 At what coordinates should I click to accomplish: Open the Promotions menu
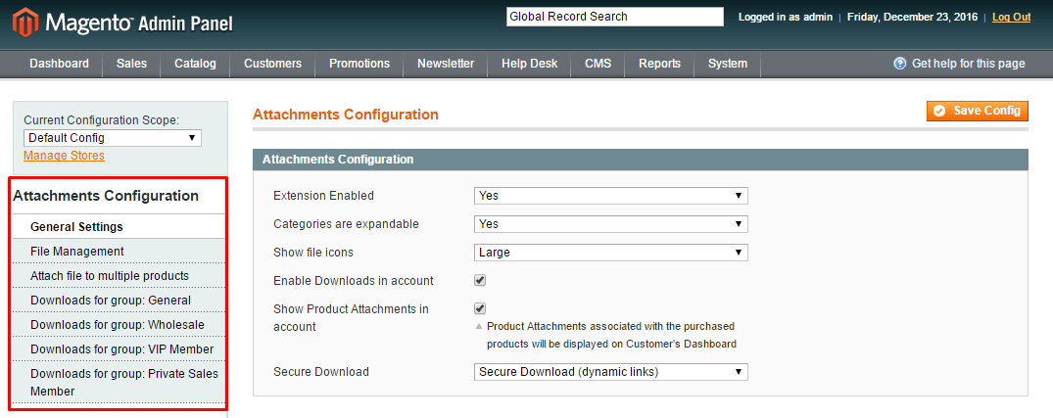359,64
